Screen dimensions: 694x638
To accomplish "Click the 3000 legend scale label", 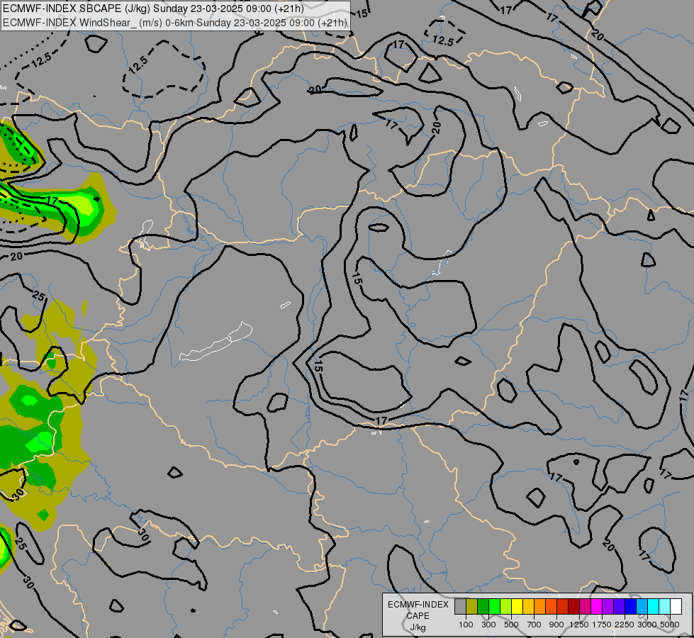I will 647,625.
